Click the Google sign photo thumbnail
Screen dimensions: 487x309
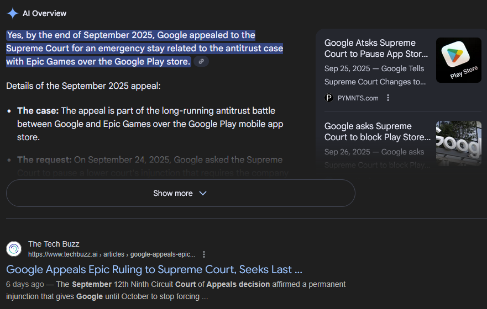(458, 143)
